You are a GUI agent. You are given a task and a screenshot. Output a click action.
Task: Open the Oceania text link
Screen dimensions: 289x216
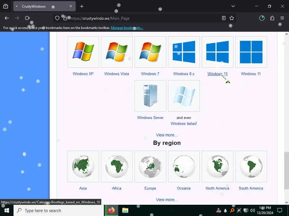click(x=184, y=188)
